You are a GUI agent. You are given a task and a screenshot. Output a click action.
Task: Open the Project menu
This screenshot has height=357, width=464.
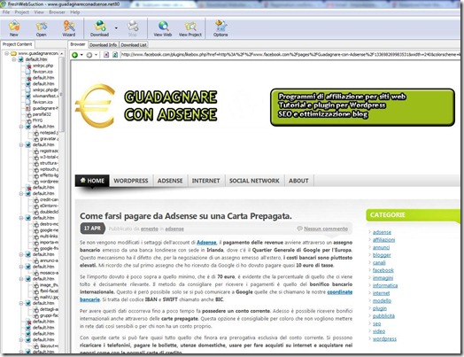21,12
